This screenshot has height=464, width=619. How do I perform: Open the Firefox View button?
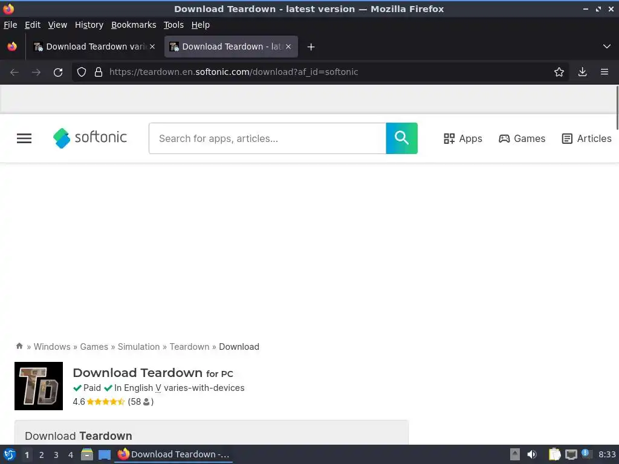[12, 47]
